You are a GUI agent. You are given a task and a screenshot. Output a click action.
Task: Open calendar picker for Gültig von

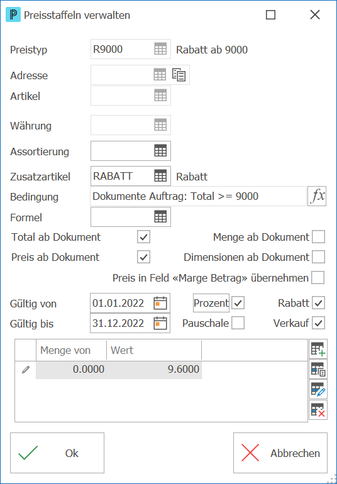tap(160, 303)
